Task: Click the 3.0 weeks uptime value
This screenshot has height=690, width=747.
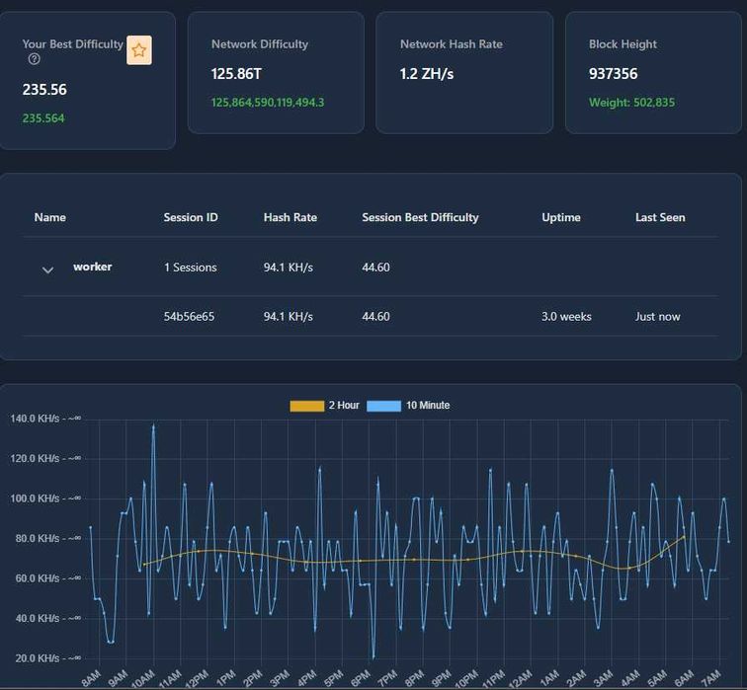Action: (x=566, y=317)
